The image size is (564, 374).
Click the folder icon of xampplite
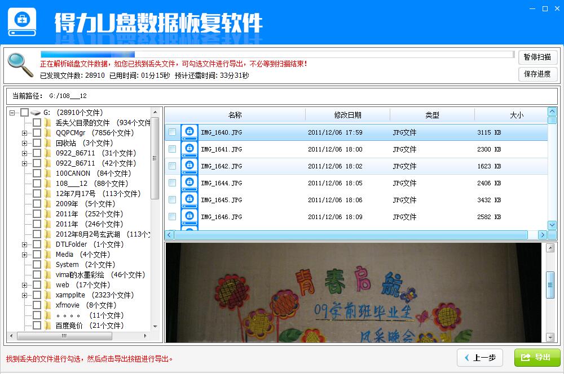click(x=48, y=295)
